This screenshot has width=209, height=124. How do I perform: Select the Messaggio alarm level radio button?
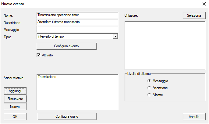tap(149, 81)
